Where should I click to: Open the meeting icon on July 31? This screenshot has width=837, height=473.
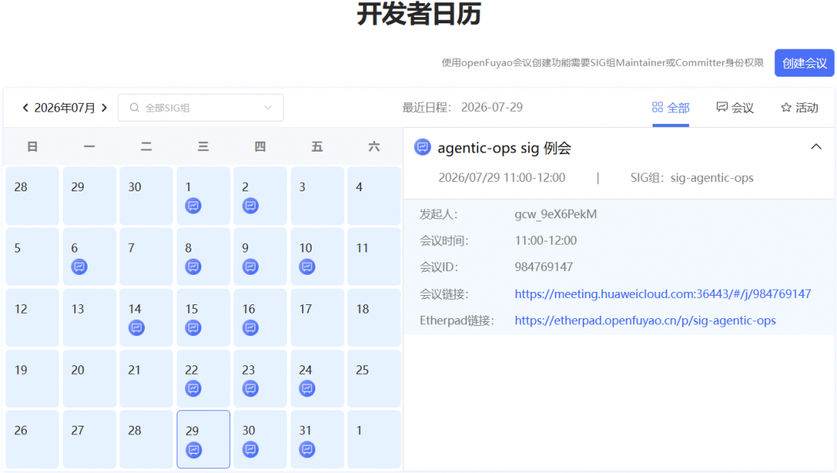(x=307, y=450)
